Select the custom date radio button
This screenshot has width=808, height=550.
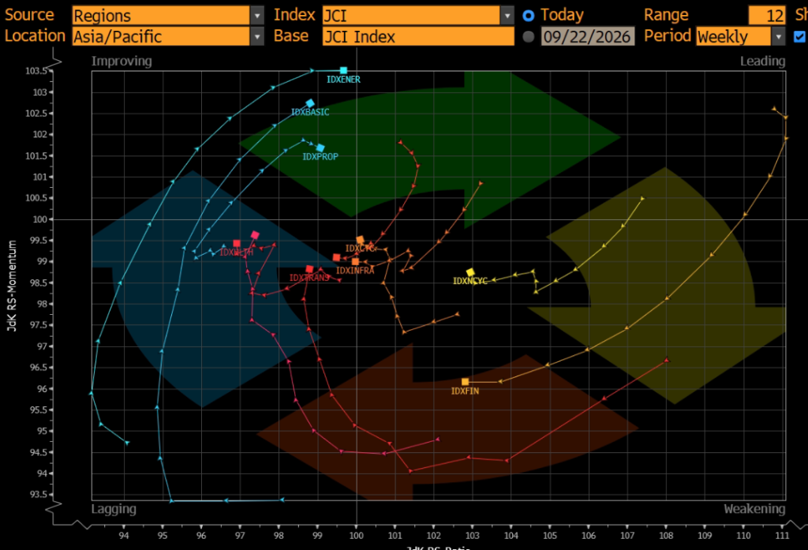coord(528,36)
